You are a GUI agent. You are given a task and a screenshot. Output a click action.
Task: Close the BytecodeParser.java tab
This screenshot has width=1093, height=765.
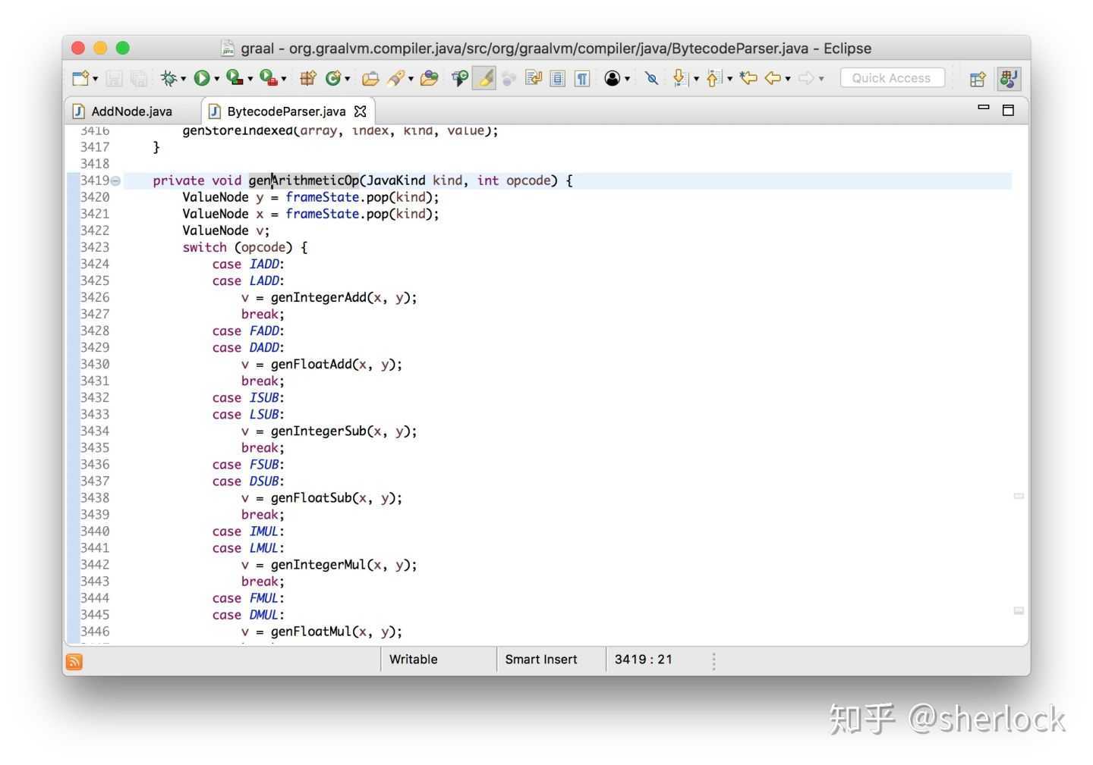(361, 111)
